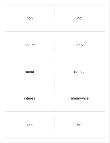Click the horizontal separator below the 'only' card
110x143 pixels.
point(80,58)
